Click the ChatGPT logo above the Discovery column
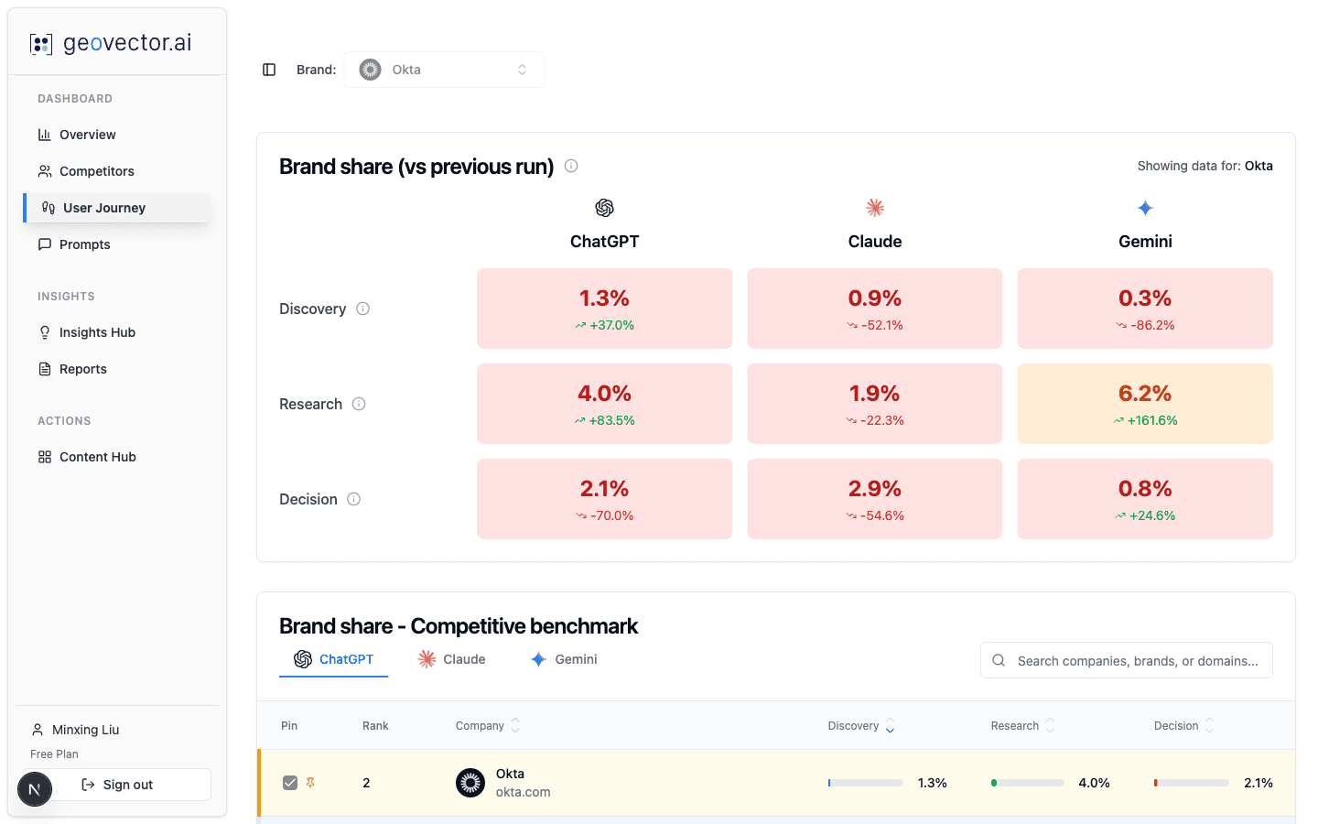Viewport: 1318px width, 824px height. point(604,207)
